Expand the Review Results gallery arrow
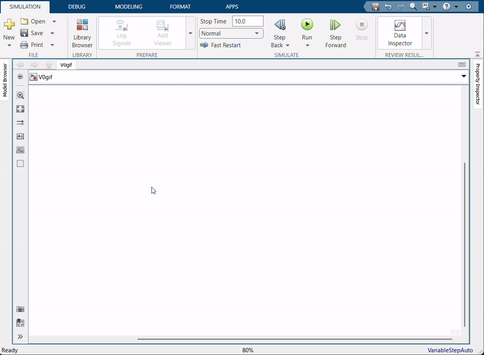 point(427,33)
